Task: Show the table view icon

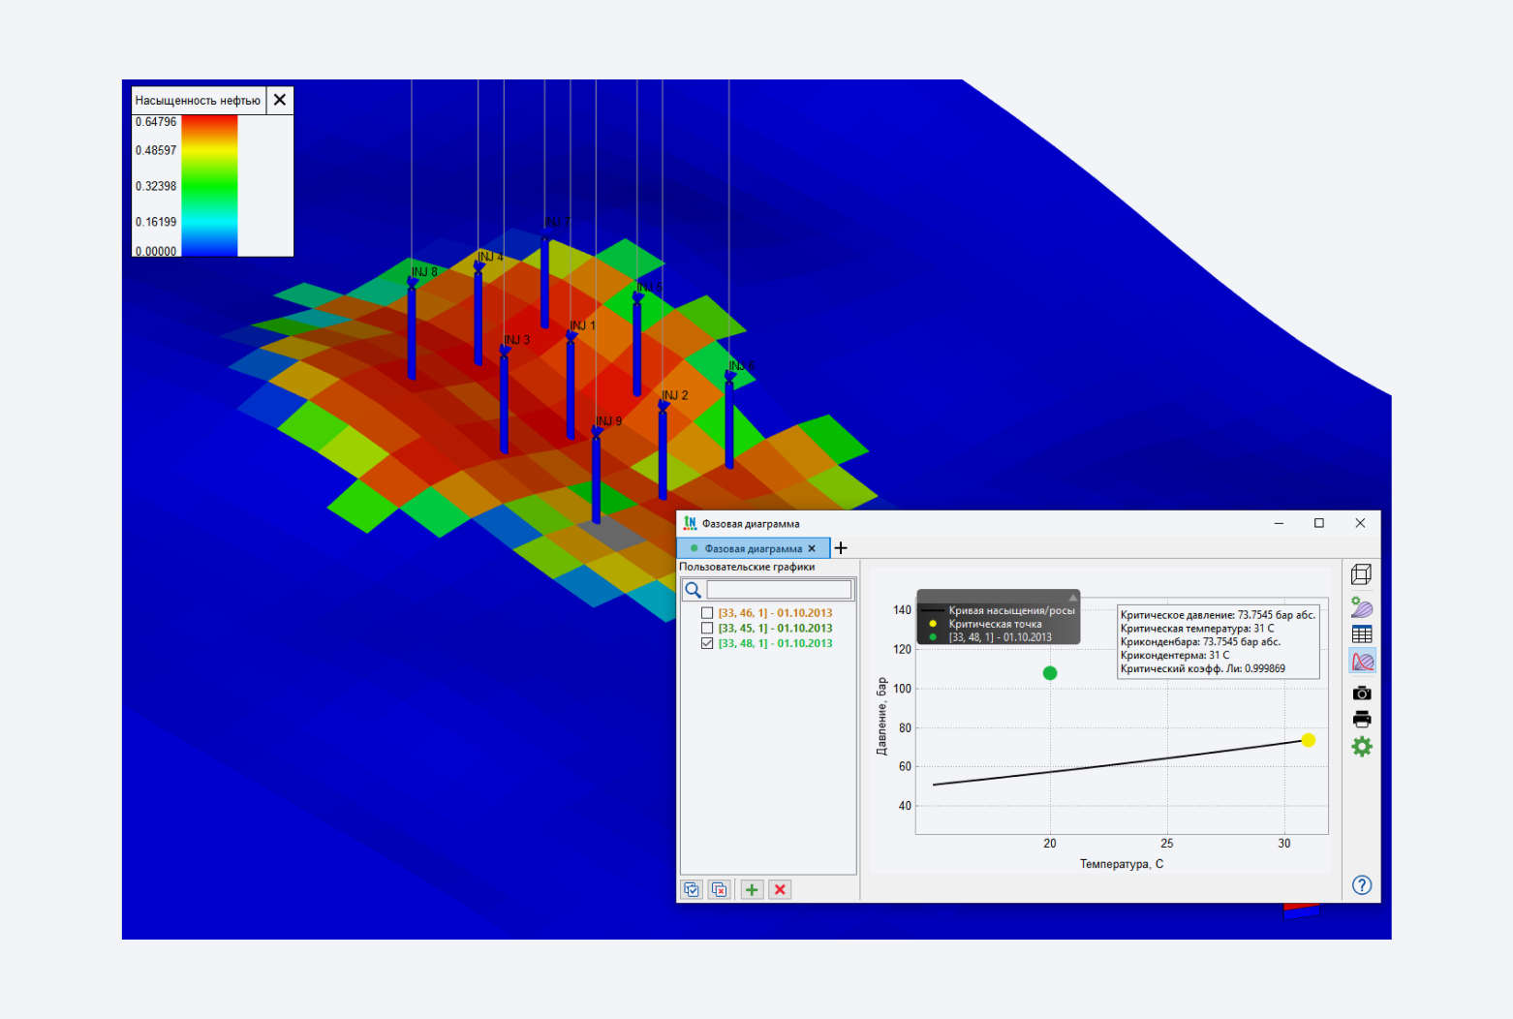Action: (1362, 634)
